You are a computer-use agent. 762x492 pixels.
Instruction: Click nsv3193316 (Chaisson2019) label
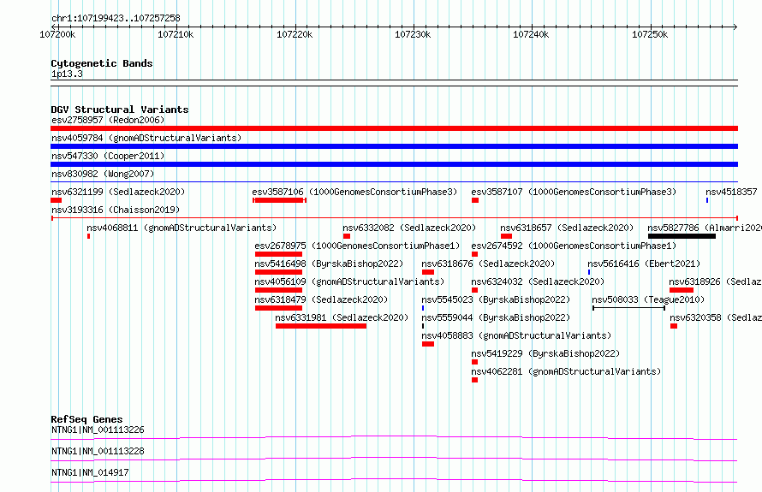pyautogui.click(x=116, y=210)
